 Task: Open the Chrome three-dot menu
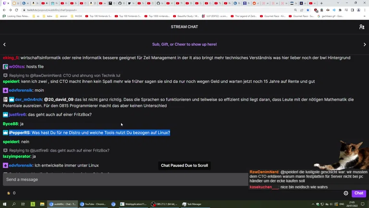pos(365,10)
